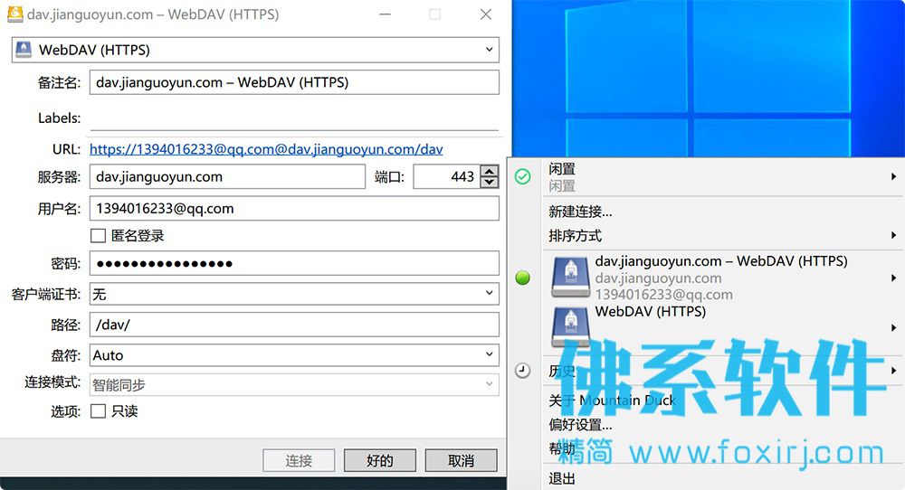Enable the 只读 read-only checkbox
Screen dimensions: 905x490
(x=98, y=411)
